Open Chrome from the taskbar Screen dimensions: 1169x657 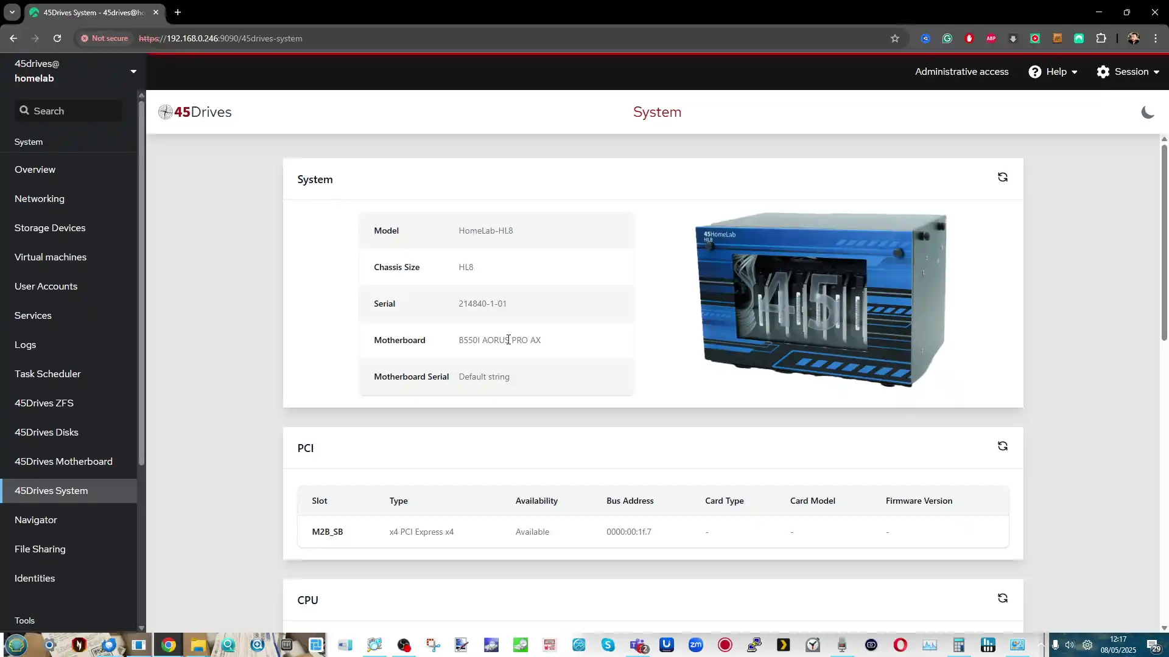169,645
